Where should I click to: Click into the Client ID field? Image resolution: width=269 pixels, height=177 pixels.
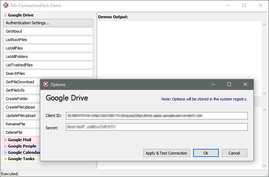click(x=157, y=116)
